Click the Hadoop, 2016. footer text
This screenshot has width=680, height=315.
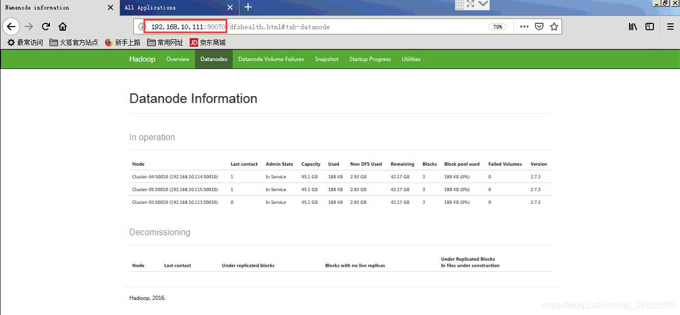click(x=147, y=298)
